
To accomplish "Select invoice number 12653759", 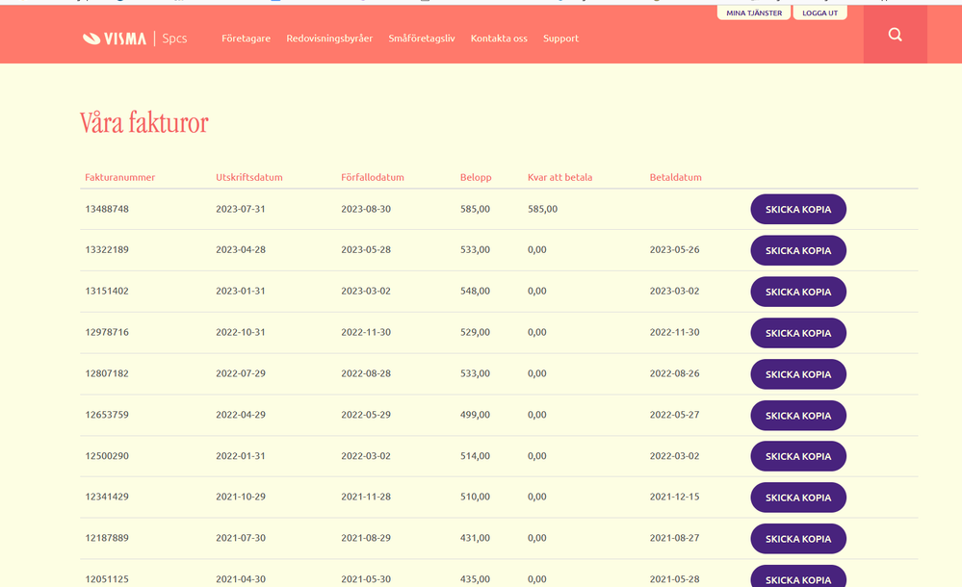I will click(107, 415).
